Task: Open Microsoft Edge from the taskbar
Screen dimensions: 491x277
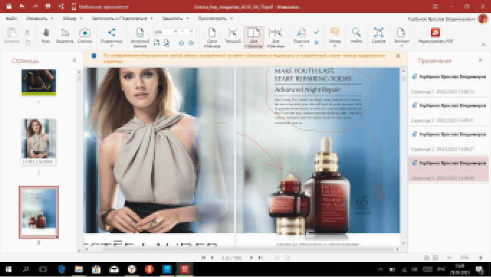Action: tap(61, 269)
